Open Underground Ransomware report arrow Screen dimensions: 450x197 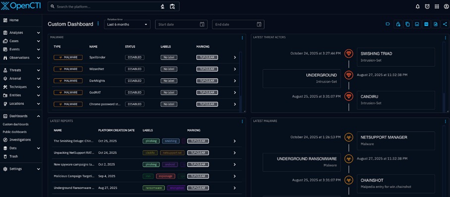coord(234,188)
